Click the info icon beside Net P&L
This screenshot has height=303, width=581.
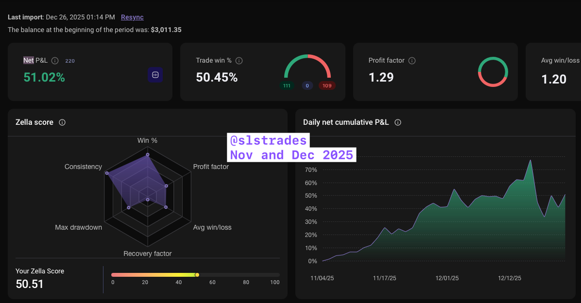click(55, 61)
